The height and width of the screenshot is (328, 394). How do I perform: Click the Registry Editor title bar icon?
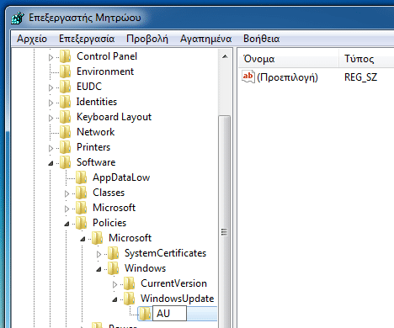18,19
